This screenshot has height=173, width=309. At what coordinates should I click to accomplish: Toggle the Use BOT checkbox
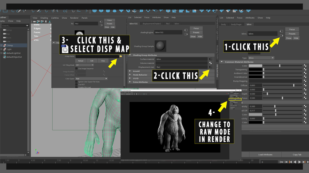tap(77, 85)
